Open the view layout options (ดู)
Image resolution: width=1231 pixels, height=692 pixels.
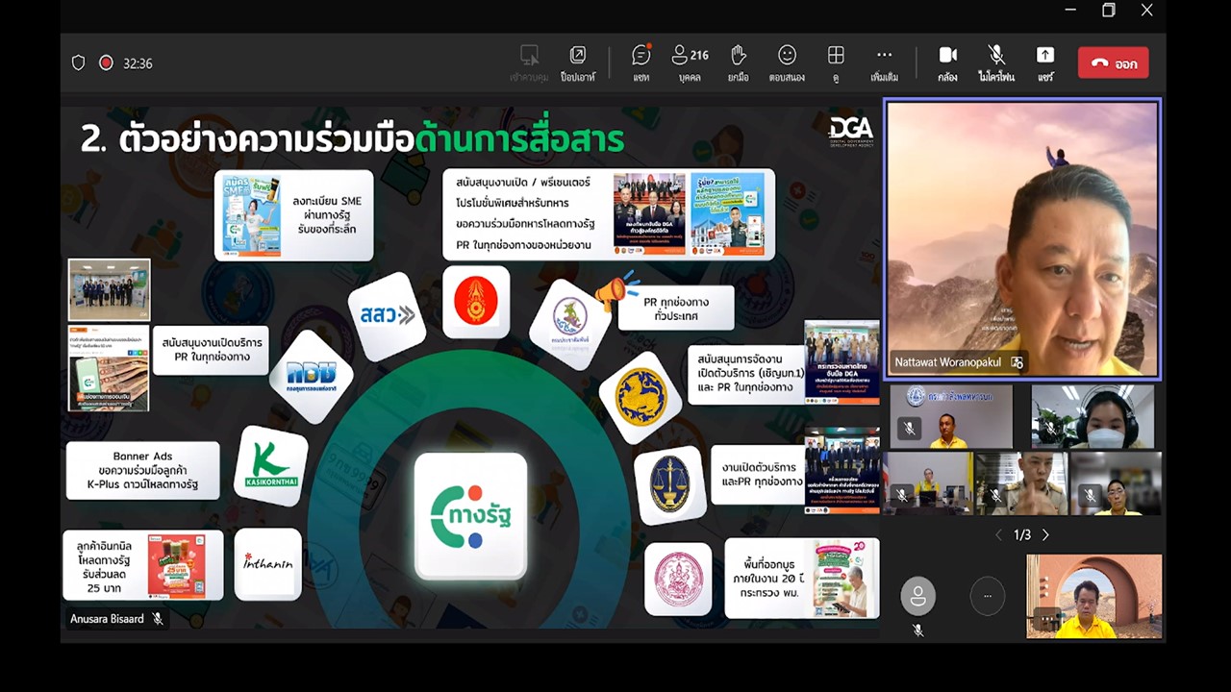[x=836, y=62]
